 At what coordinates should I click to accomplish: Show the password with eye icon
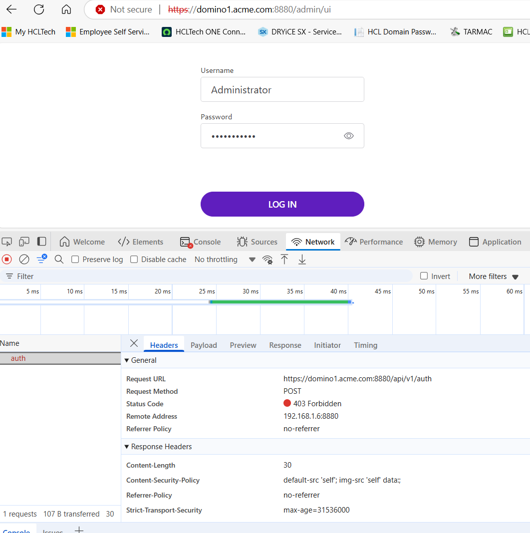pos(349,136)
